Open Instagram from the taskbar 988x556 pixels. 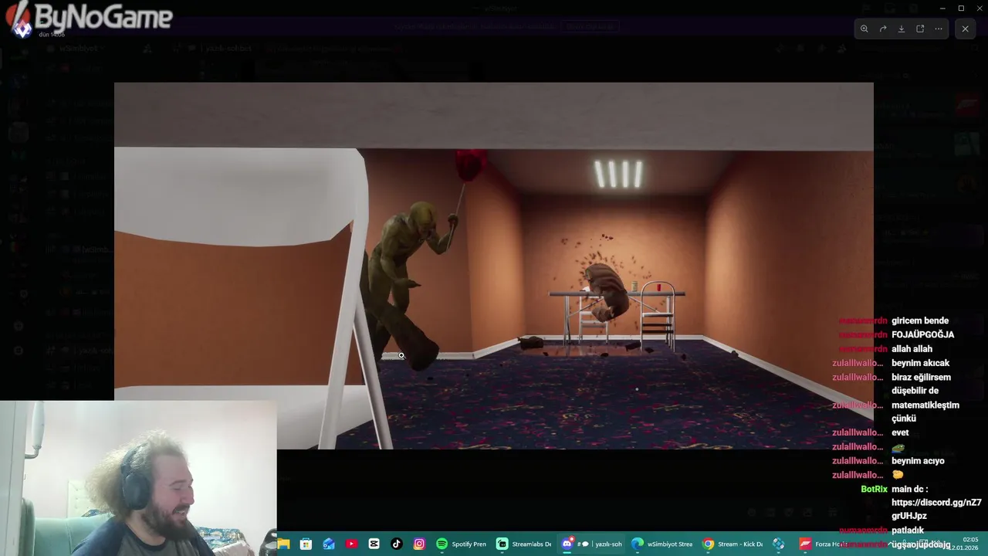419,544
